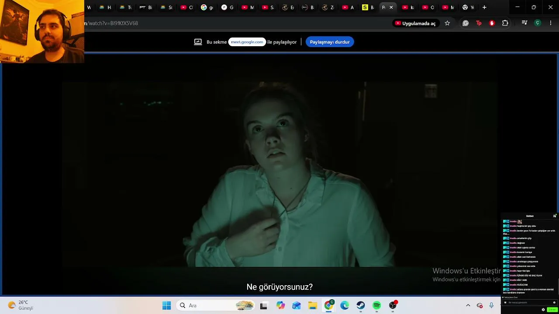Screen dimensions: 559x314
Task: Click the bookmark star icon in address bar
Action: coord(447,23)
